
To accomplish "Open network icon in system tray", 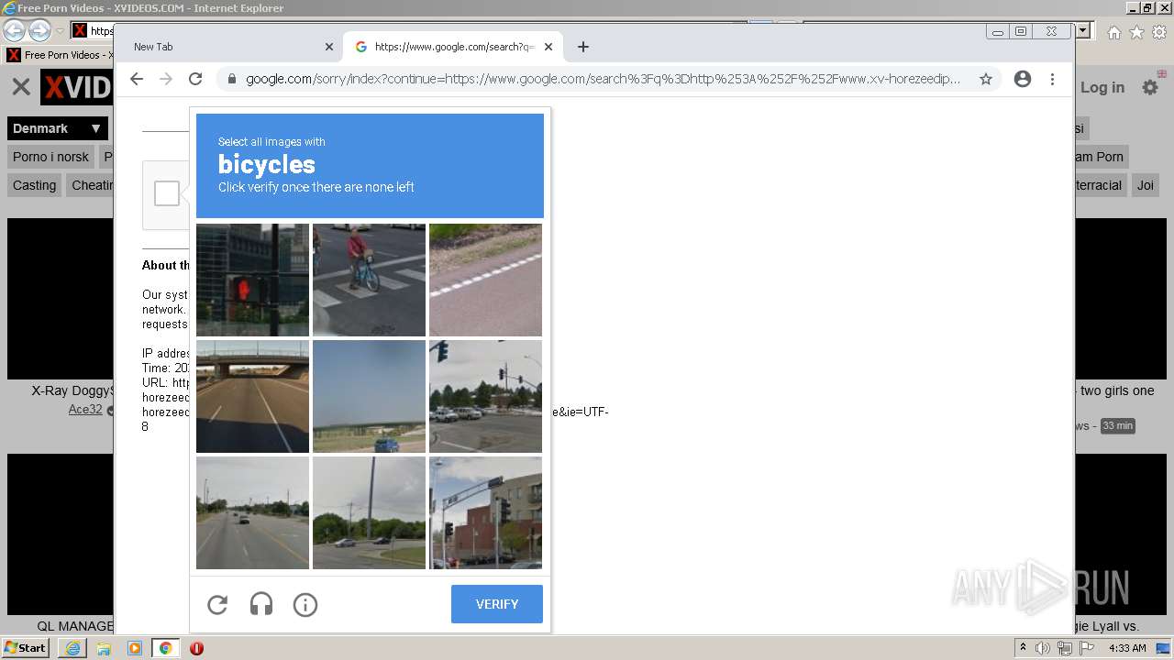I will point(1065,648).
